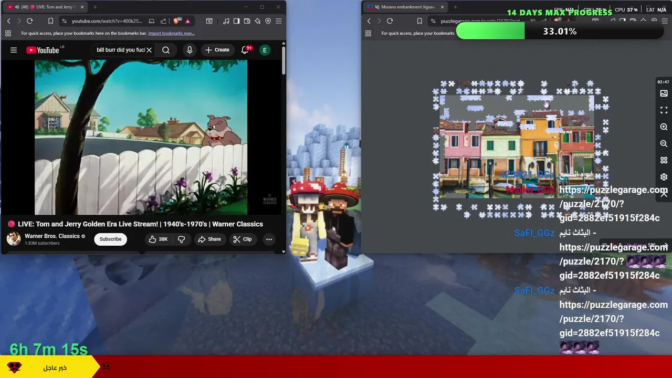The width and height of the screenshot is (672, 378).
Task: Click Import bookmarks now link
Action: click(x=171, y=33)
